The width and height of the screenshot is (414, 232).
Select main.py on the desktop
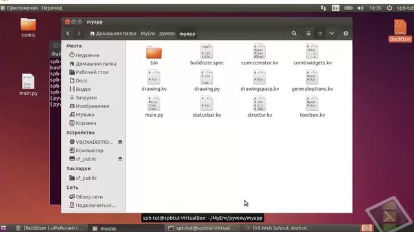(28, 84)
